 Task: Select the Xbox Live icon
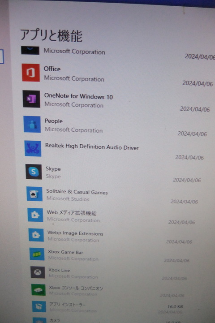point(38,272)
